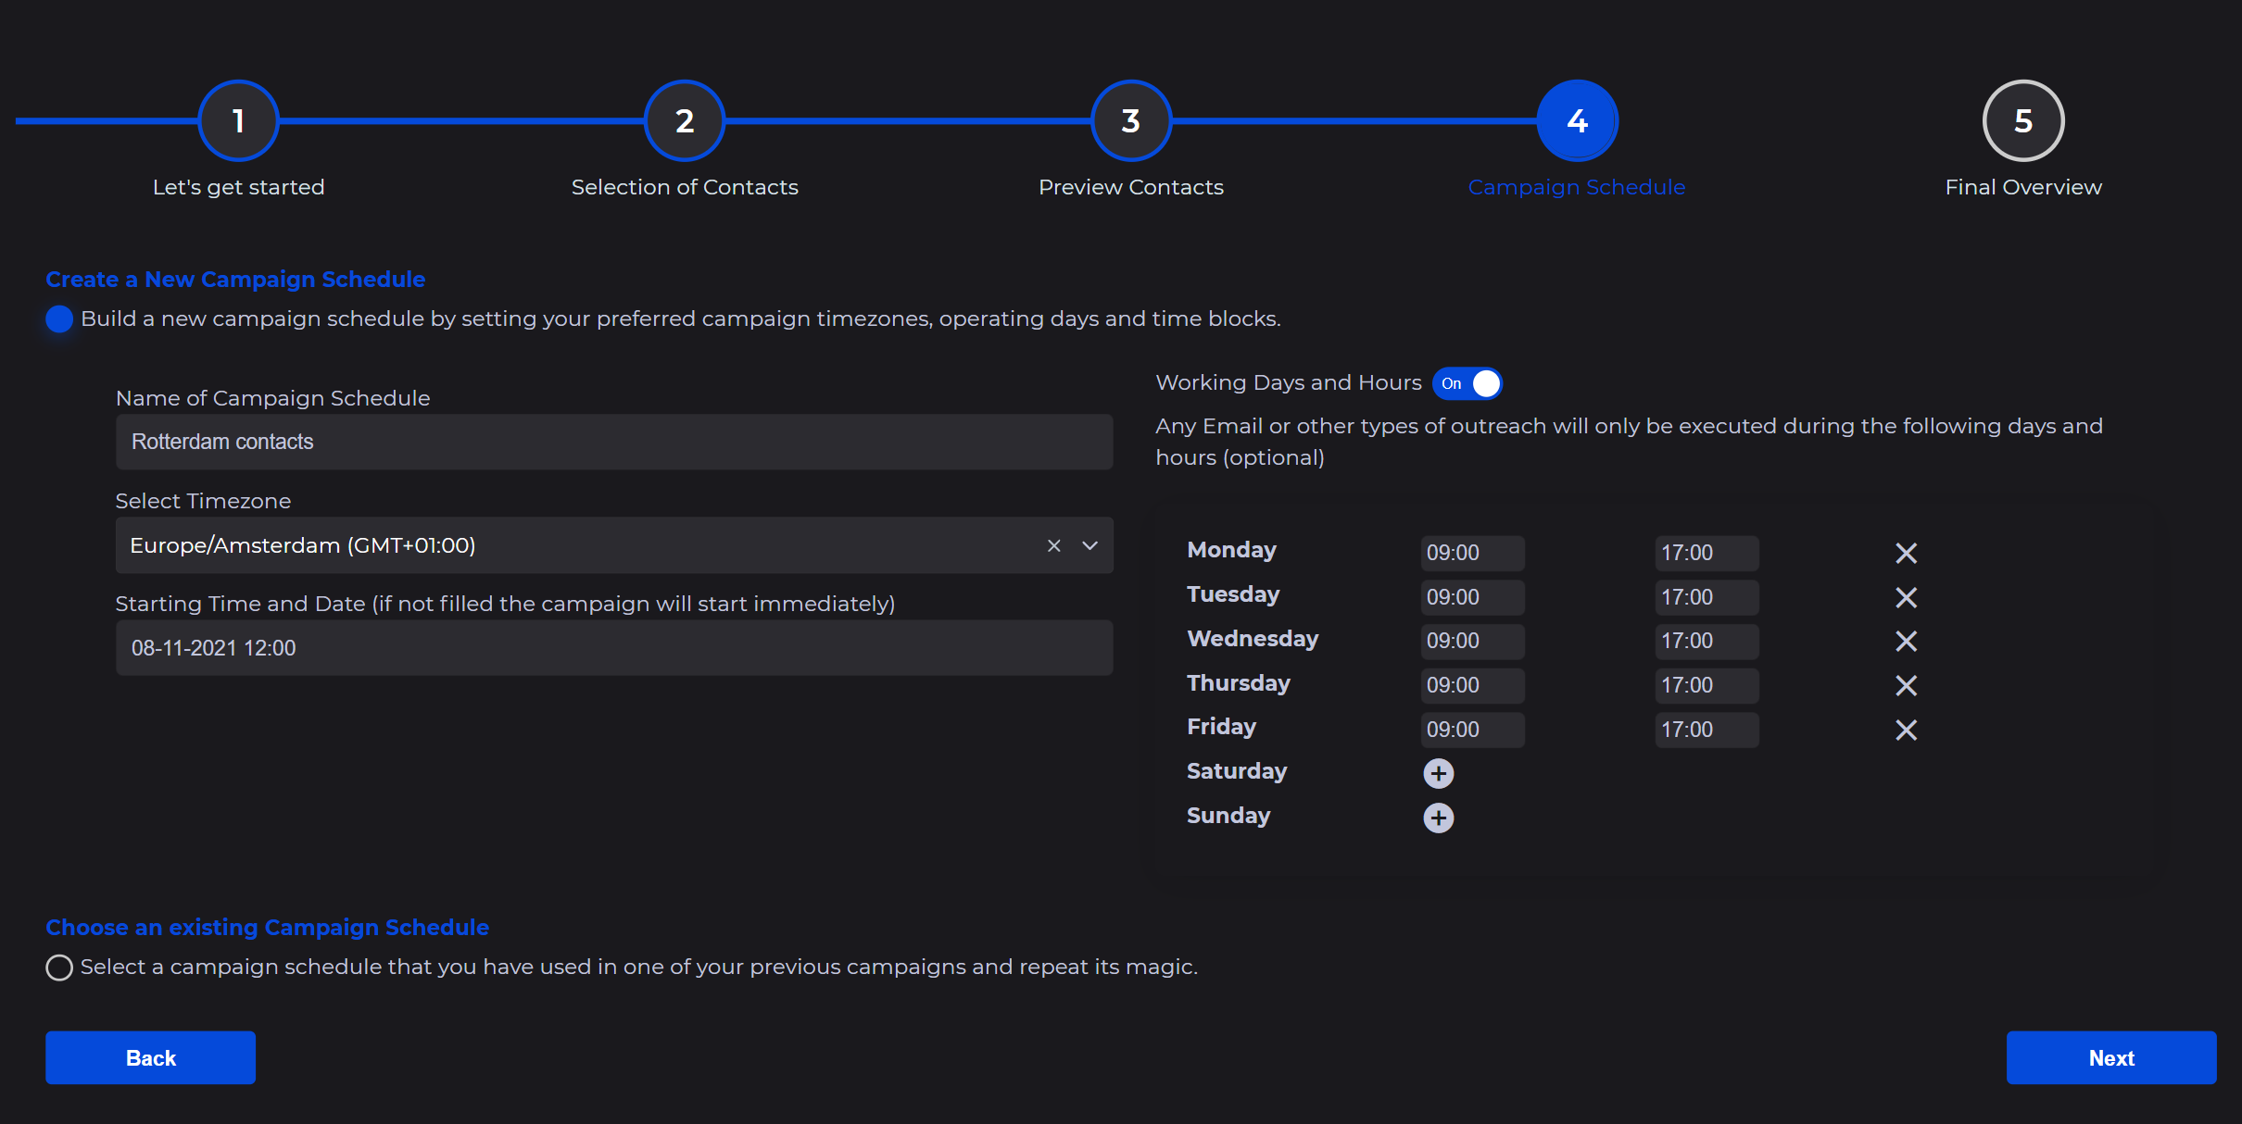Remove Tuesday working hours row
The image size is (2242, 1124).
[1906, 597]
